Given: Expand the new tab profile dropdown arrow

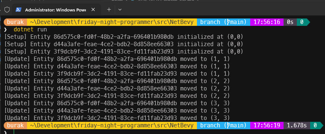Looking at the screenshot, I should click(x=120, y=10).
